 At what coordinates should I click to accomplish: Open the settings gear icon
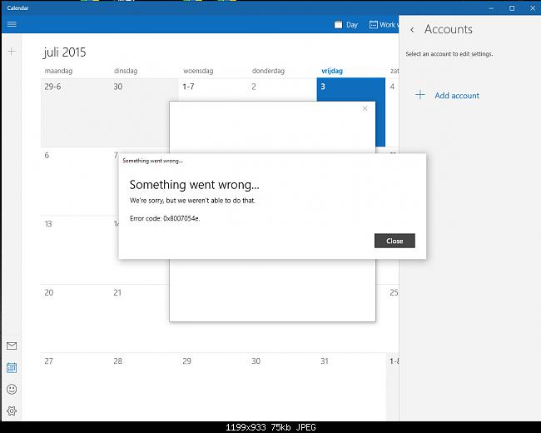click(12, 411)
